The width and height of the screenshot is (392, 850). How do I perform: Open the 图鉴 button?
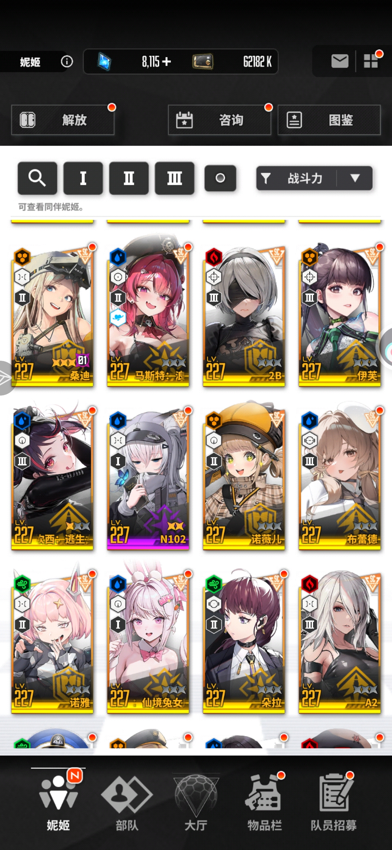click(x=329, y=120)
